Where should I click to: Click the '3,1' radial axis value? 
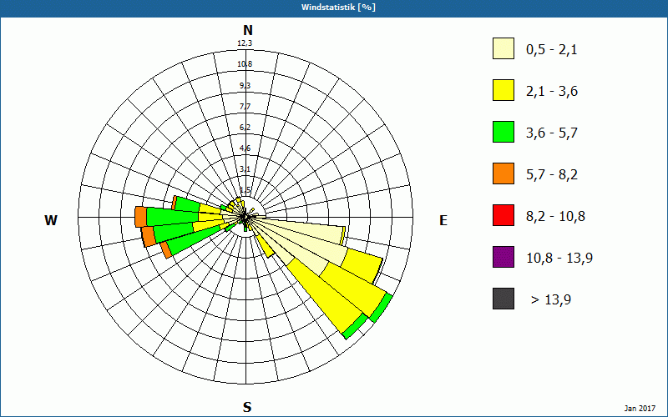tap(245, 169)
